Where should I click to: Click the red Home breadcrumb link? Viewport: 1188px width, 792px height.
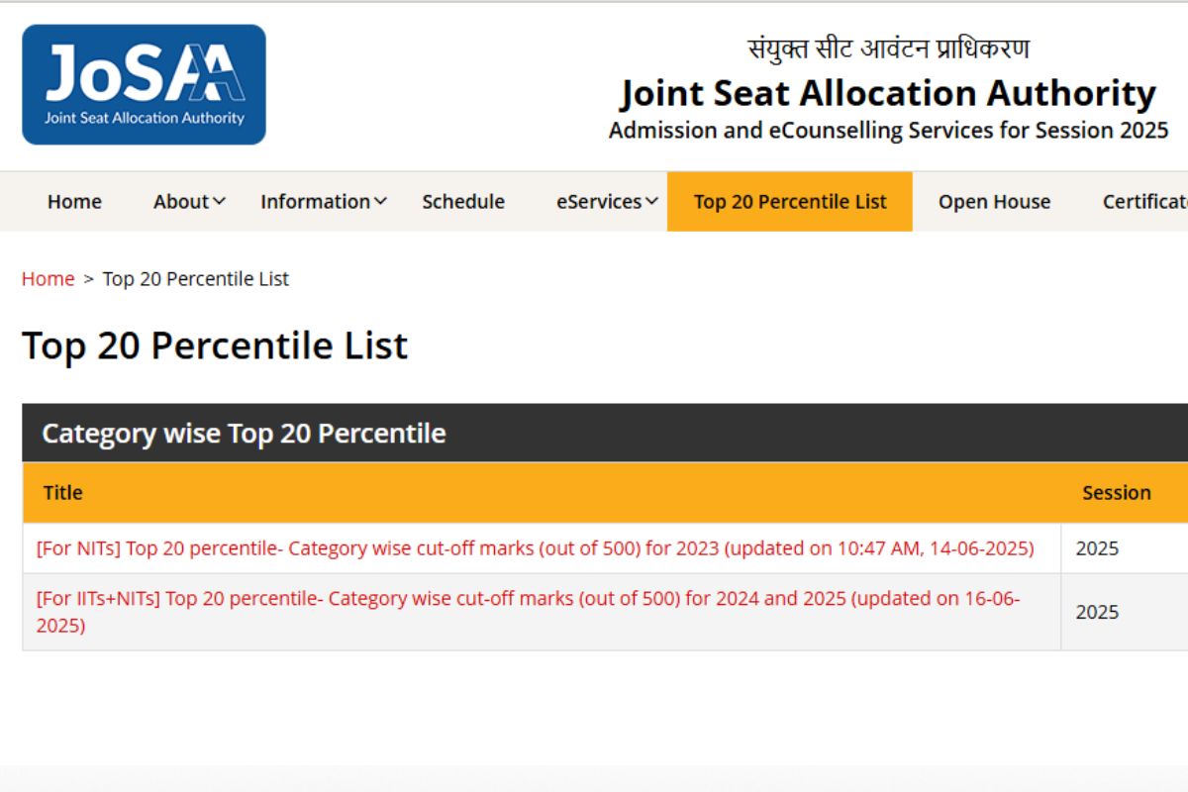(48, 279)
